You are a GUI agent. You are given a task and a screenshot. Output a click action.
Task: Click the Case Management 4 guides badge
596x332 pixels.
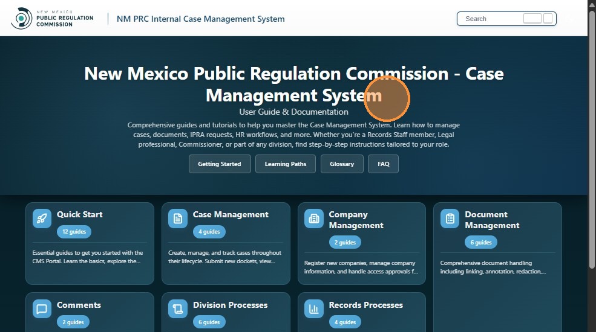[x=209, y=232]
